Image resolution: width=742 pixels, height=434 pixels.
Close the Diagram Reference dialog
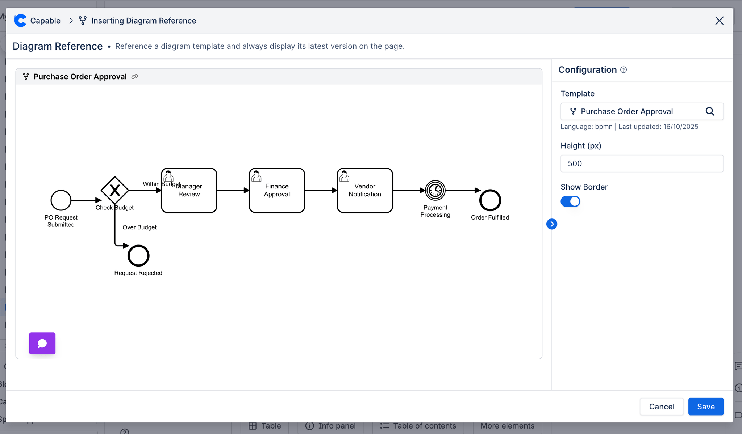click(x=719, y=21)
